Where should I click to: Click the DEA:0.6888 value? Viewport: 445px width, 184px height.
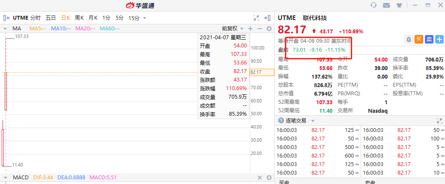click(x=71, y=178)
